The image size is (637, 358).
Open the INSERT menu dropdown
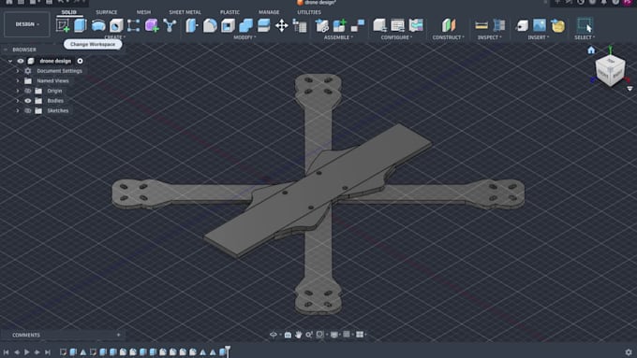click(539, 37)
